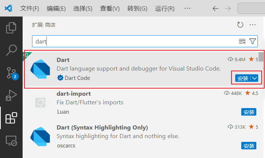Open the 选择(S) menu
265x158 pixels.
click(x=83, y=8)
